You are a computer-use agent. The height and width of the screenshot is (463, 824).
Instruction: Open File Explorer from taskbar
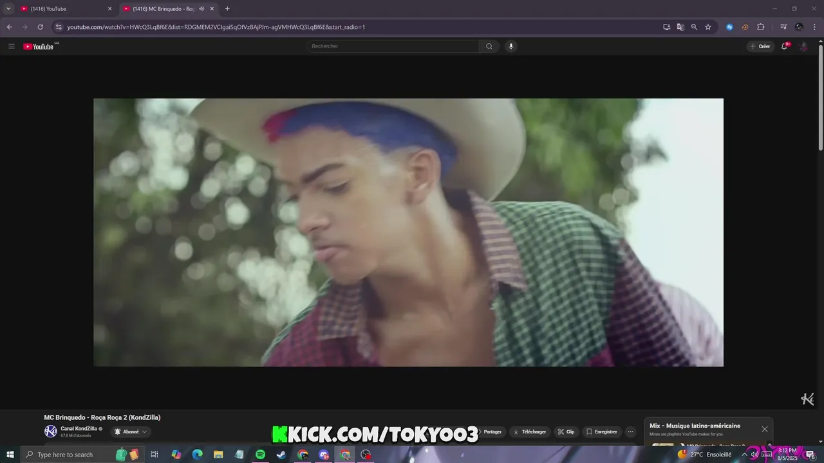218,455
